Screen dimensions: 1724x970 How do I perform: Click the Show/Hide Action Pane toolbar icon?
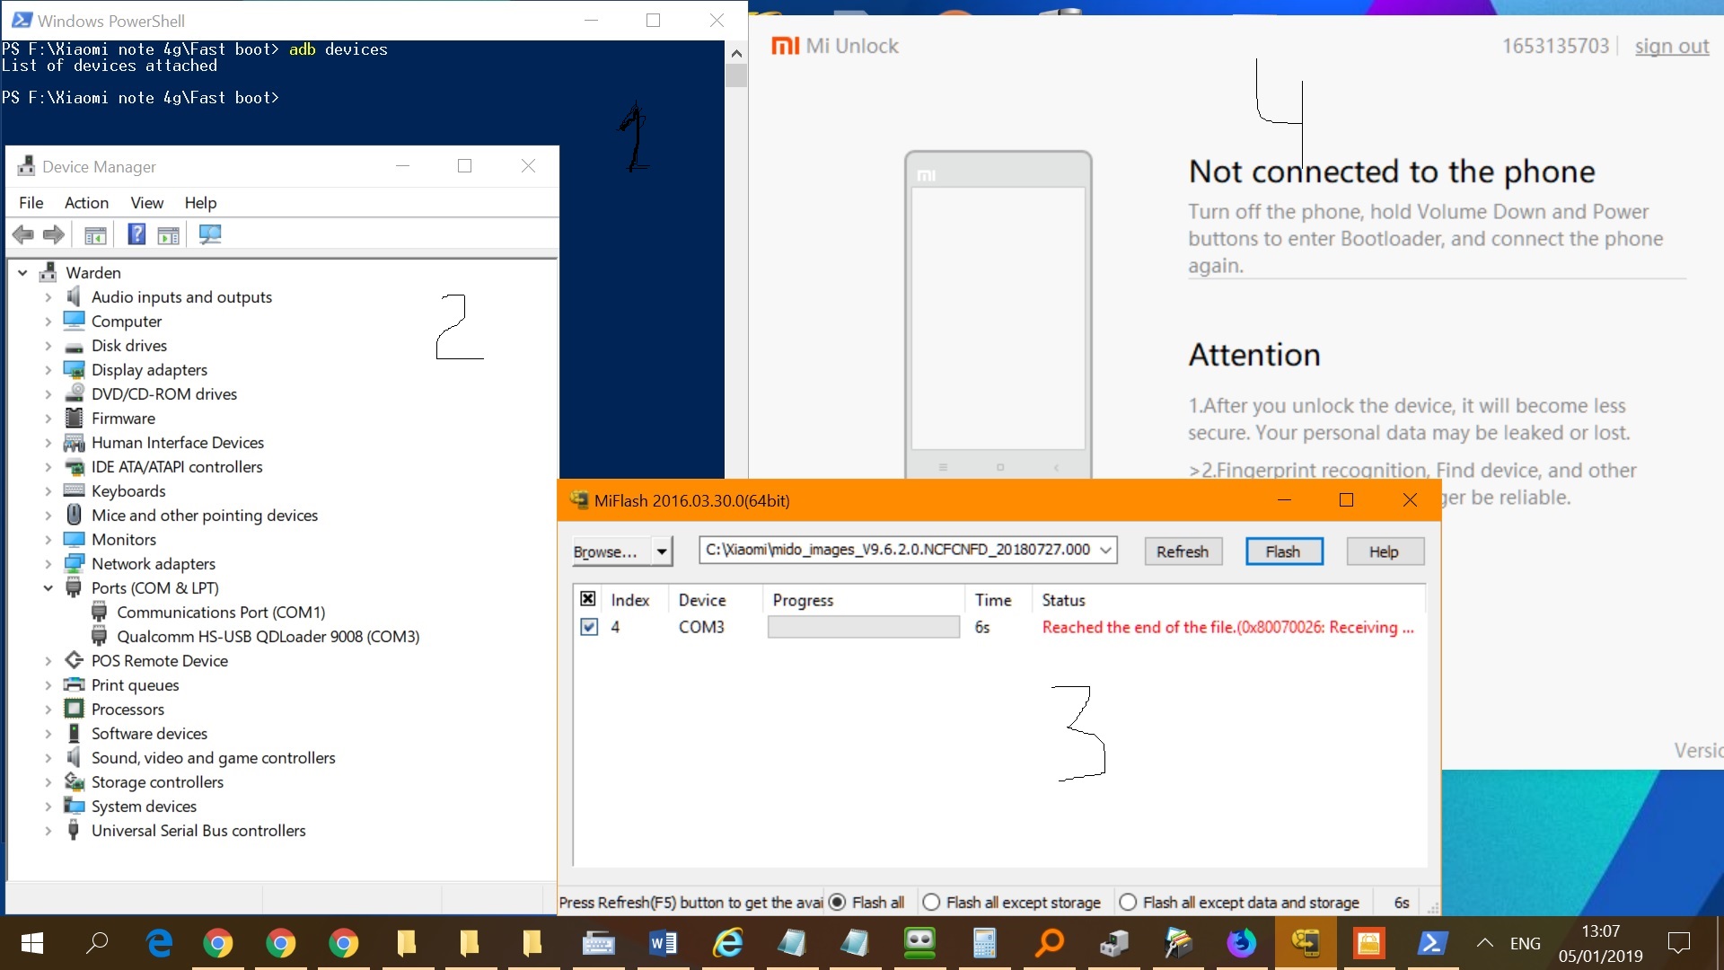click(169, 235)
